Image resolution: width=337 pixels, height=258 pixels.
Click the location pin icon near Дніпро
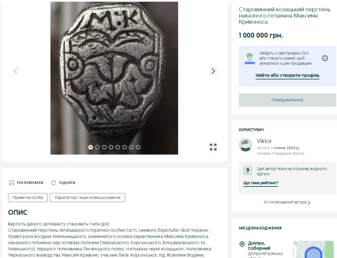coord(242,244)
